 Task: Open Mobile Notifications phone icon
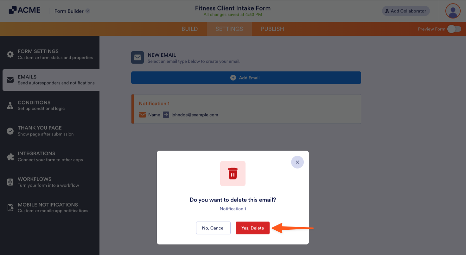click(x=10, y=207)
